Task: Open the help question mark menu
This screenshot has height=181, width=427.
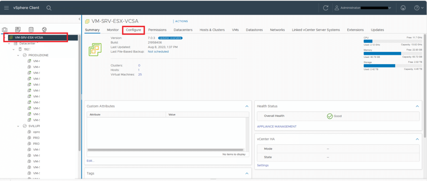Action: [x=419, y=8]
